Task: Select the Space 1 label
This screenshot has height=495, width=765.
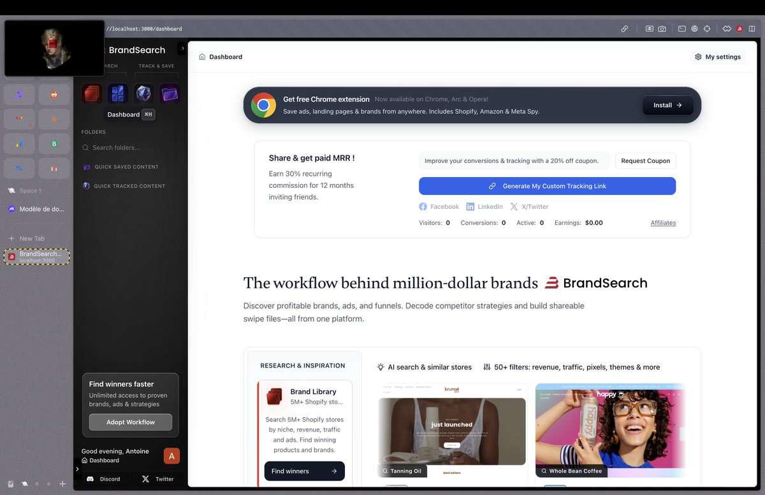Action: (x=30, y=190)
